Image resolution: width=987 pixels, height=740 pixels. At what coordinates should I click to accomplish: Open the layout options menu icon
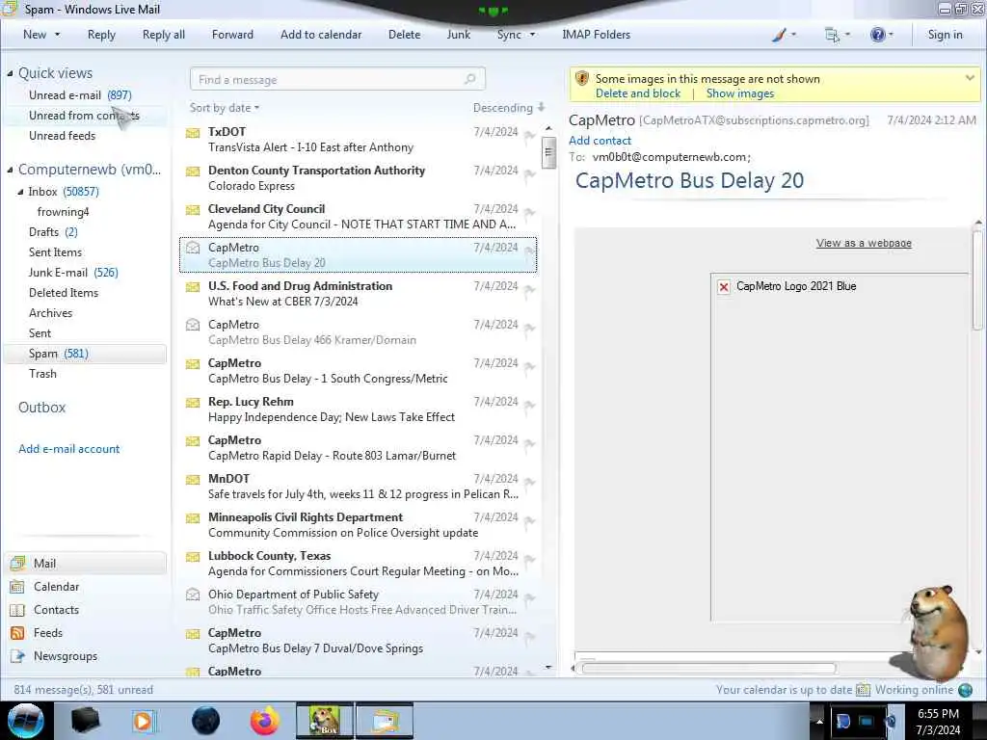coord(832,36)
